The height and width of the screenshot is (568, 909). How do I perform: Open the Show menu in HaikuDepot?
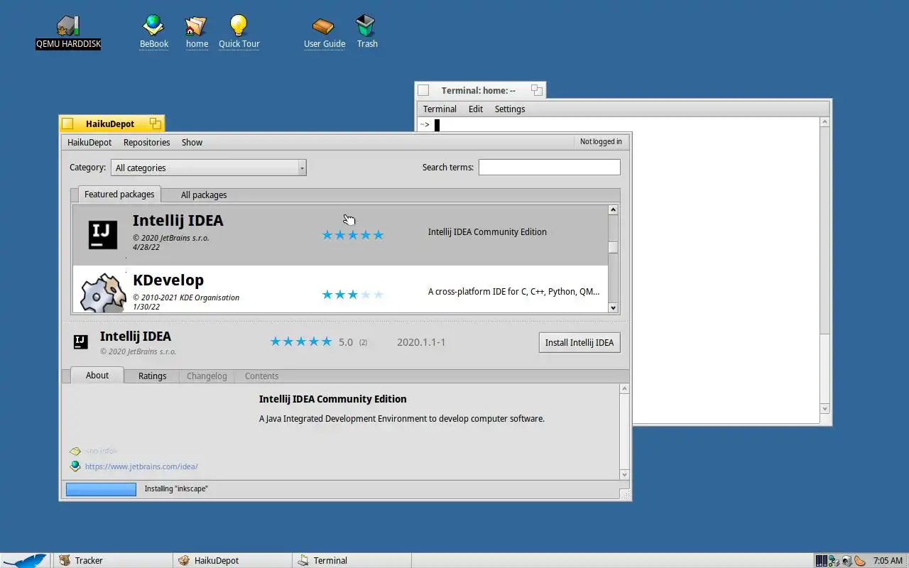(192, 142)
